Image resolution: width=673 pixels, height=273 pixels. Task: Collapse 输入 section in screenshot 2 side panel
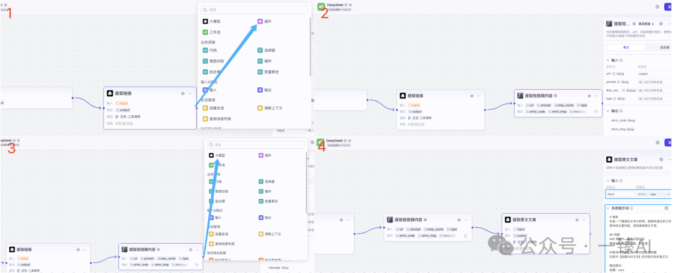pos(608,60)
